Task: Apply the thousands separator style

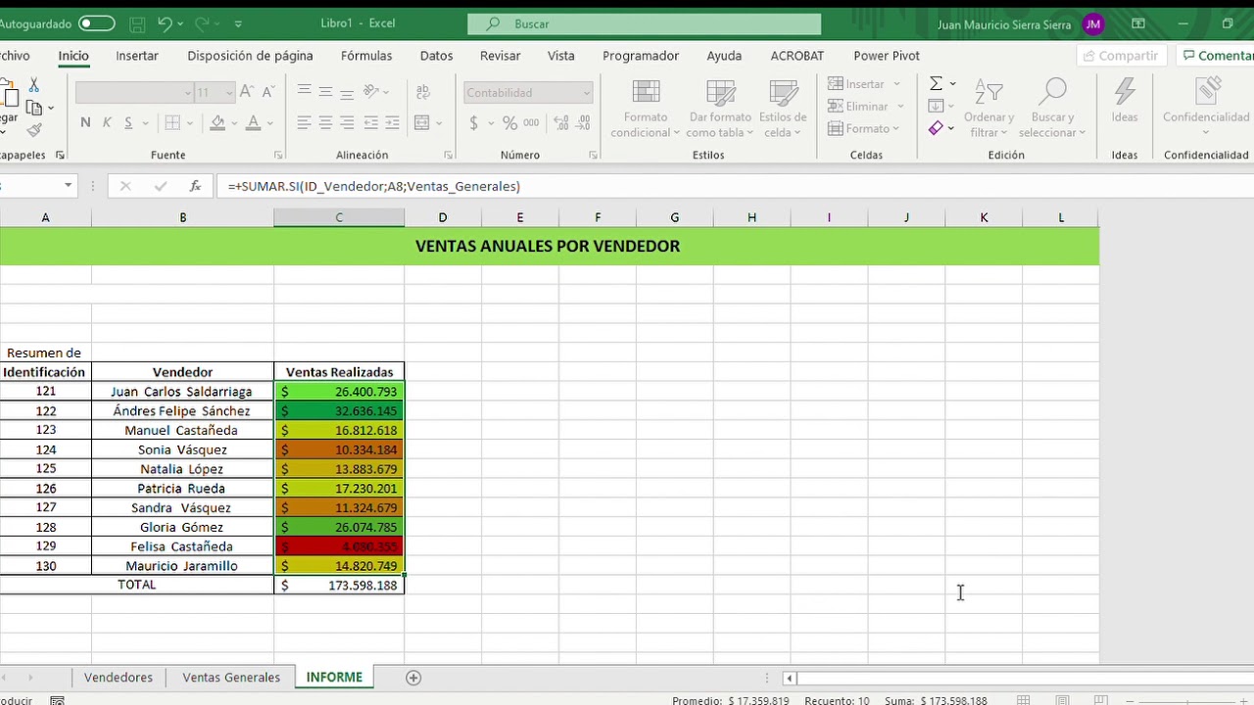Action: [x=531, y=122]
